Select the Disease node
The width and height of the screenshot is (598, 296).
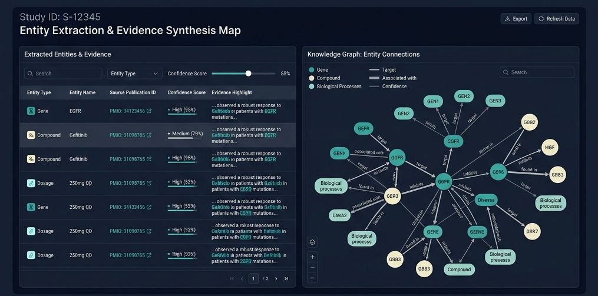[486, 200]
